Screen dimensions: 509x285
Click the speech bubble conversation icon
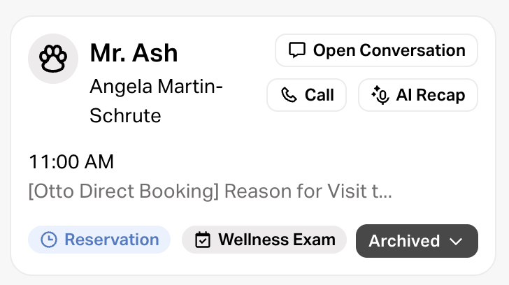click(x=298, y=50)
